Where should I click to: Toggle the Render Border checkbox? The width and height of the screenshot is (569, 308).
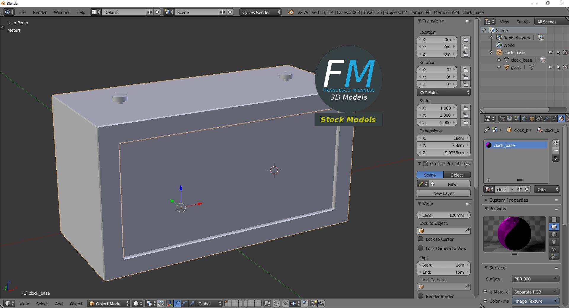point(420,296)
